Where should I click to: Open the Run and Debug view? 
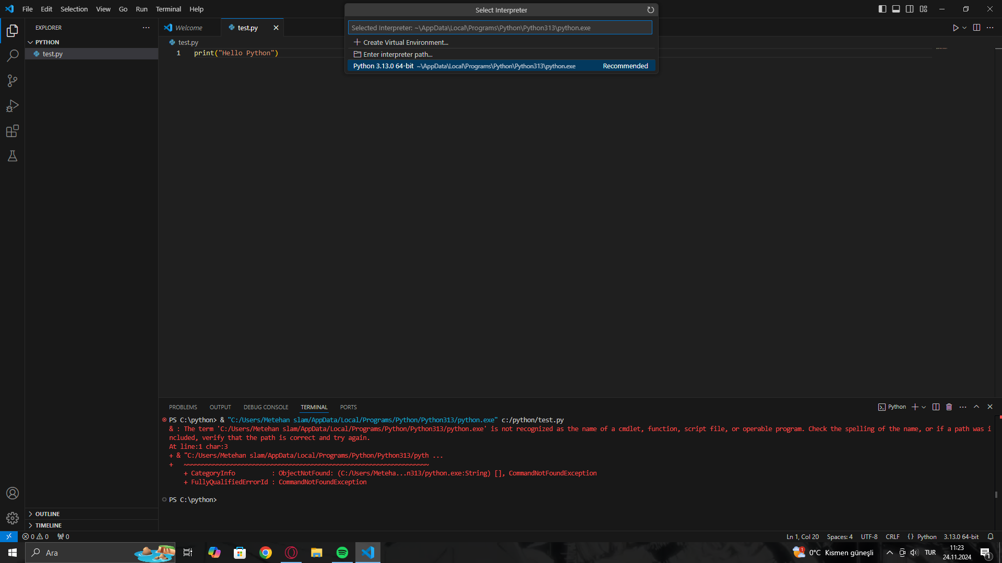click(13, 106)
